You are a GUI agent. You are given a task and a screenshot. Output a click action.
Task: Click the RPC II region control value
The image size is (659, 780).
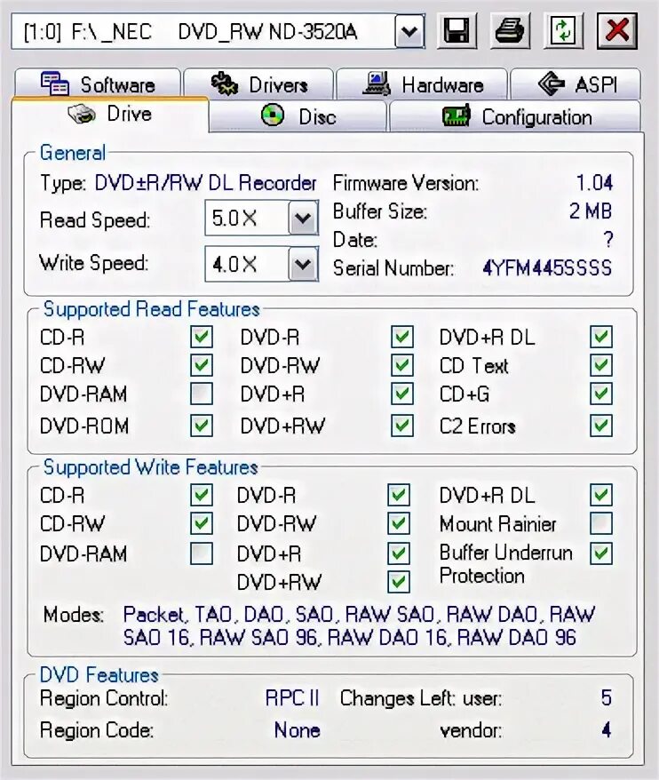point(292,698)
